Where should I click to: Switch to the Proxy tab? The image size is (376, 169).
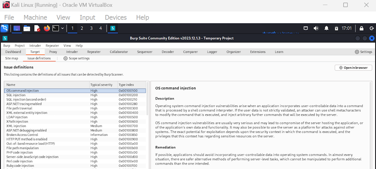(x=53, y=52)
